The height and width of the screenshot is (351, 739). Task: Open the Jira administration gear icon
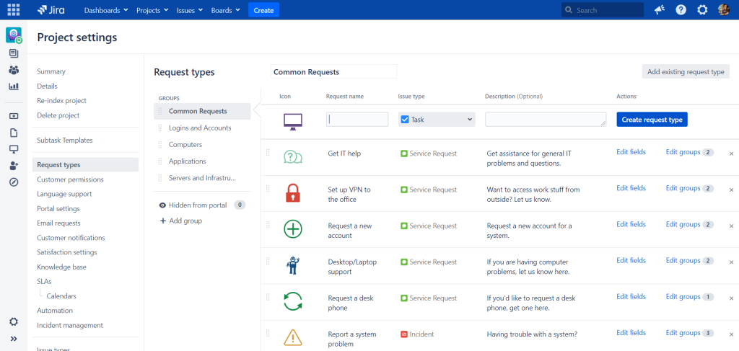click(702, 10)
